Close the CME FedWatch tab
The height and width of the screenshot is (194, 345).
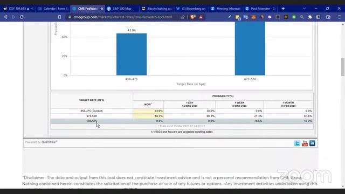point(102,9)
